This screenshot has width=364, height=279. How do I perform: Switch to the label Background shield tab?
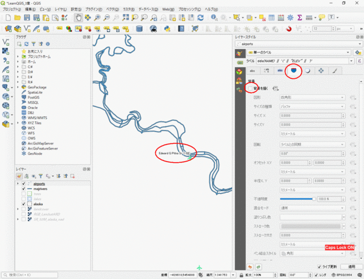[293, 71]
